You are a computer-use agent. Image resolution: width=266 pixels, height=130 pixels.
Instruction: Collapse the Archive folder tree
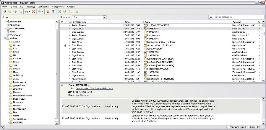[x=5, y=38]
